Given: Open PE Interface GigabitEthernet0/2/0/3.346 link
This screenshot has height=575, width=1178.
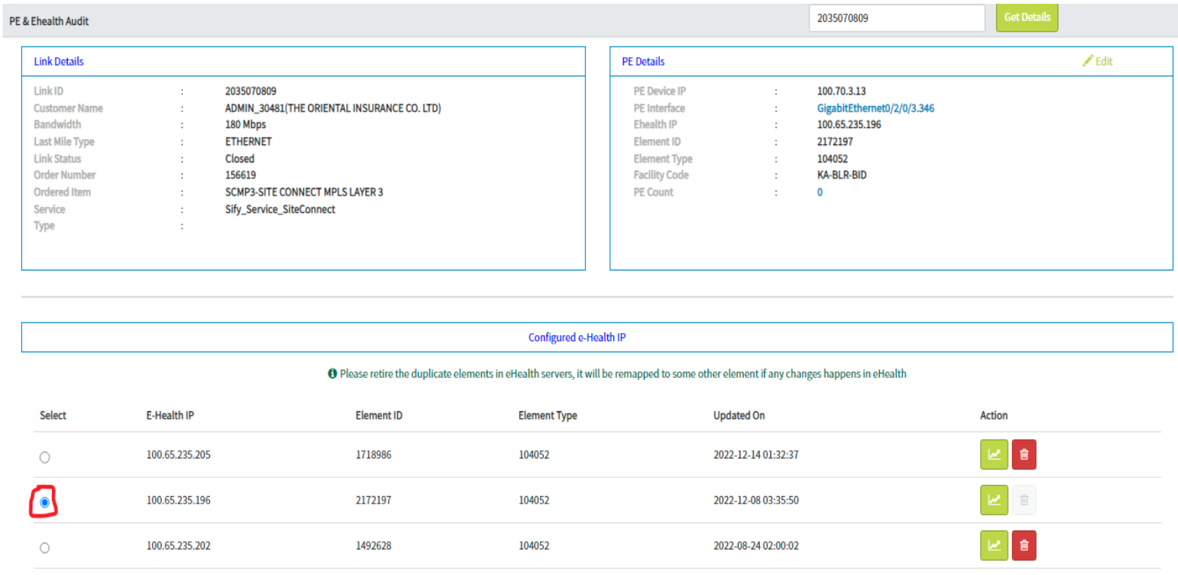Looking at the screenshot, I should (876, 108).
